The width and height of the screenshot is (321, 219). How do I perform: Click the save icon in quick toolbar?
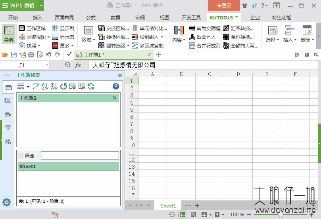coord(14,55)
